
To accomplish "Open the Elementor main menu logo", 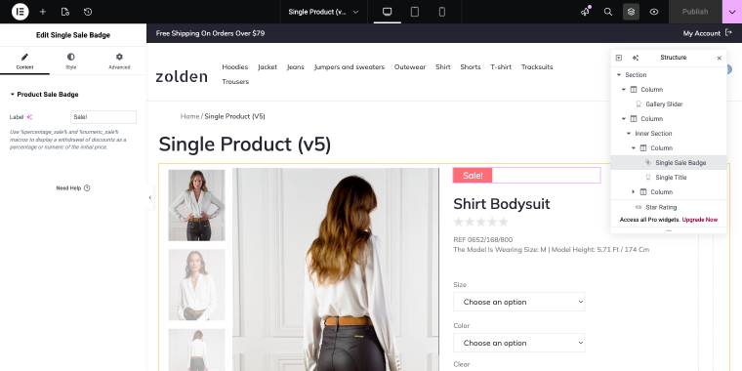I will [x=20, y=12].
